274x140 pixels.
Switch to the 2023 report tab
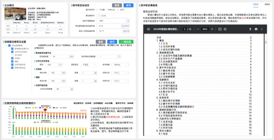tap(267, 4)
